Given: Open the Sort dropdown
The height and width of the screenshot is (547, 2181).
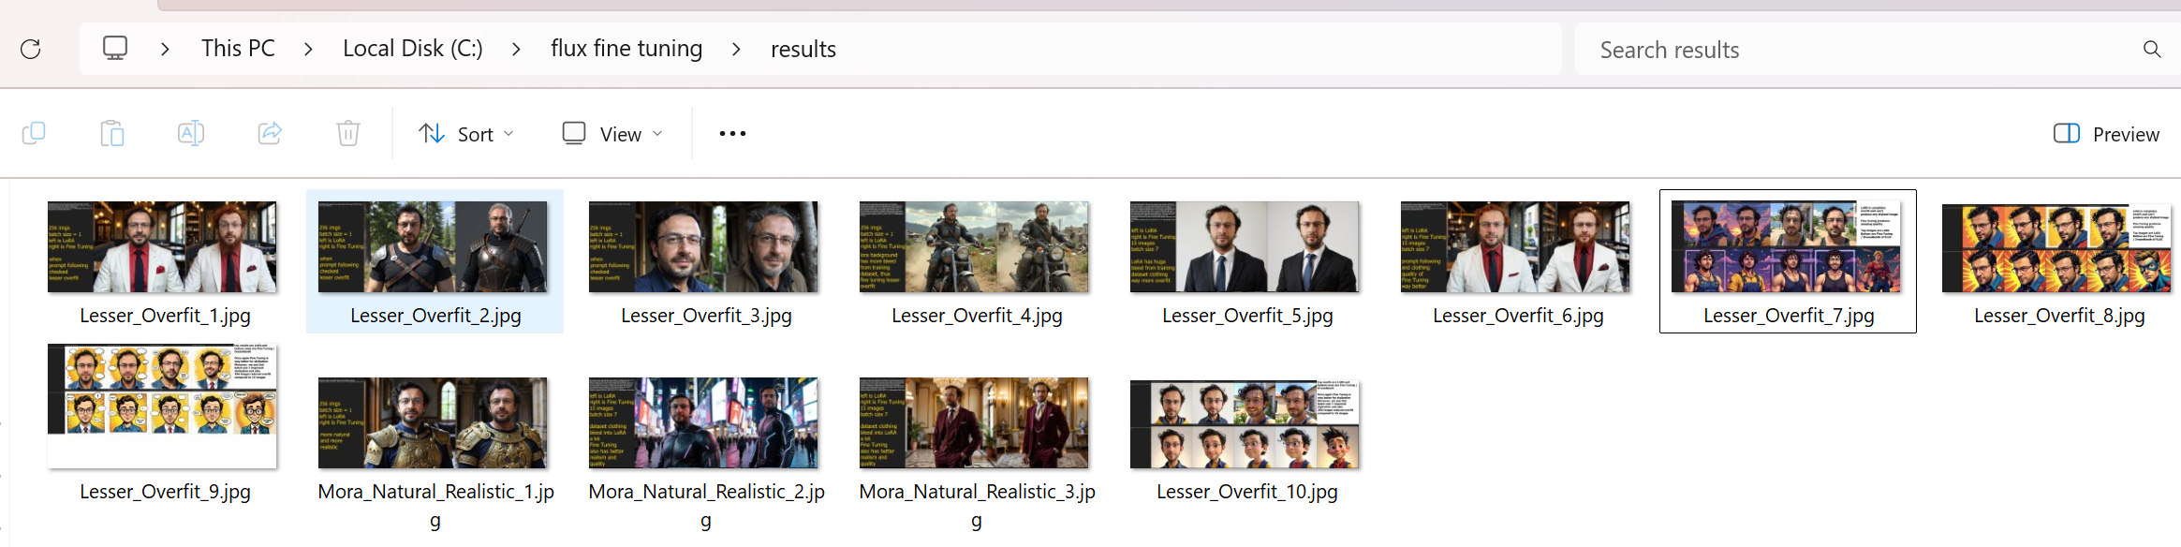Looking at the screenshot, I should pos(466,134).
